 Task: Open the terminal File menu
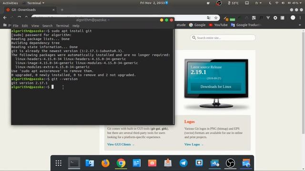point(16,26)
